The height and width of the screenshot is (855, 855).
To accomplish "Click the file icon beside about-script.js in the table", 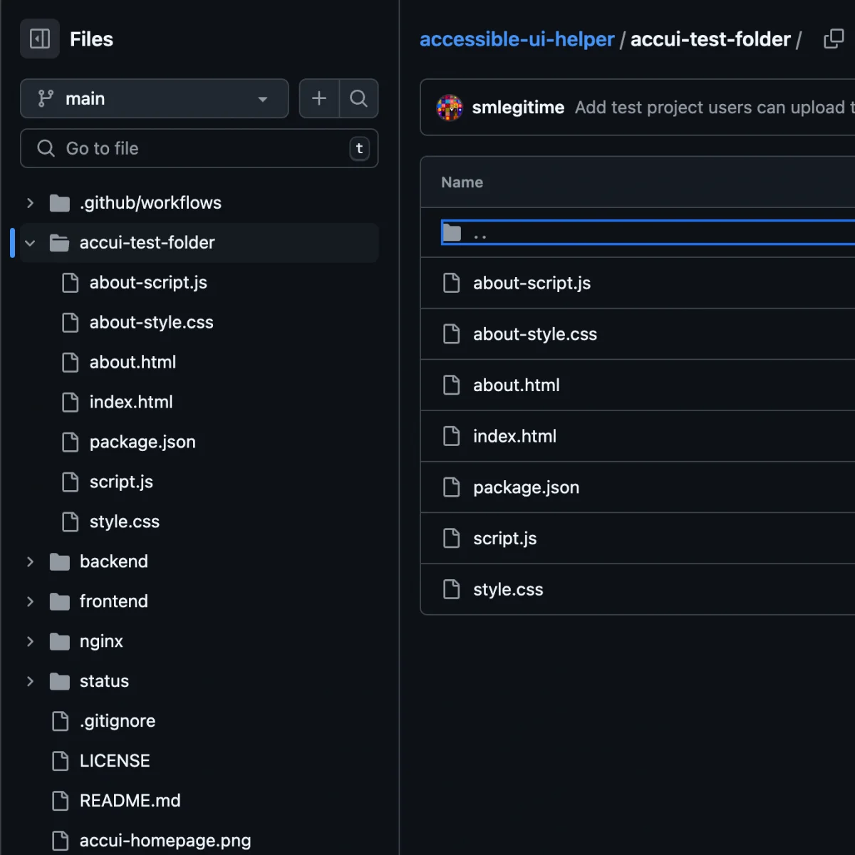I will pyautogui.click(x=452, y=283).
